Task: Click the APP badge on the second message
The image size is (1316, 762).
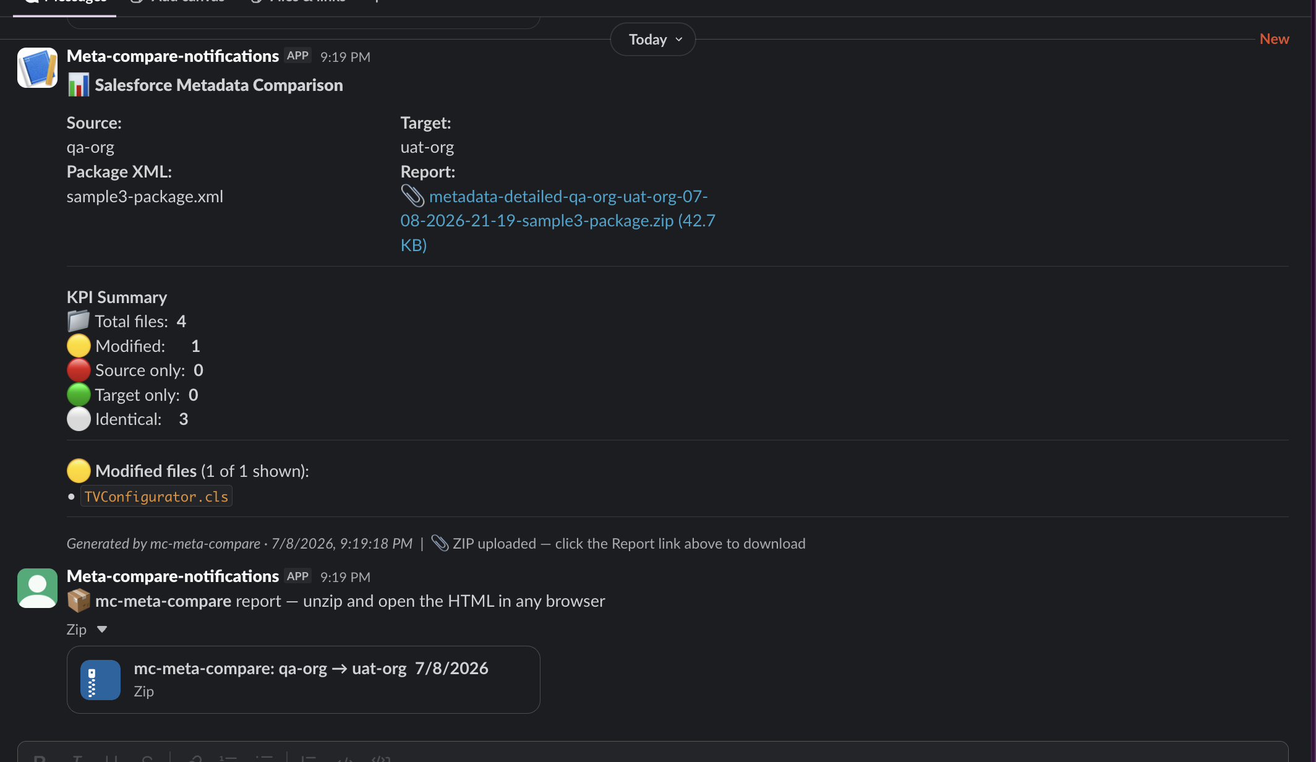Action: click(x=297, y=576)
